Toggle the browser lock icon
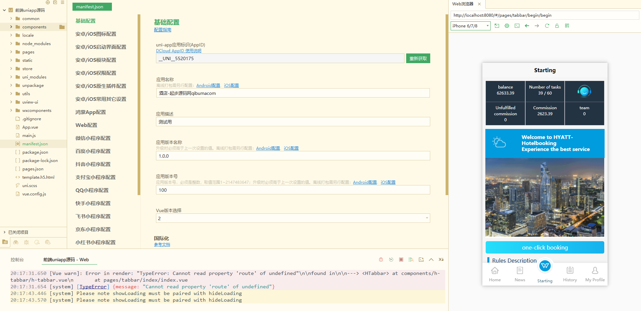Screen dimensions: 641x311 [557, 26]
